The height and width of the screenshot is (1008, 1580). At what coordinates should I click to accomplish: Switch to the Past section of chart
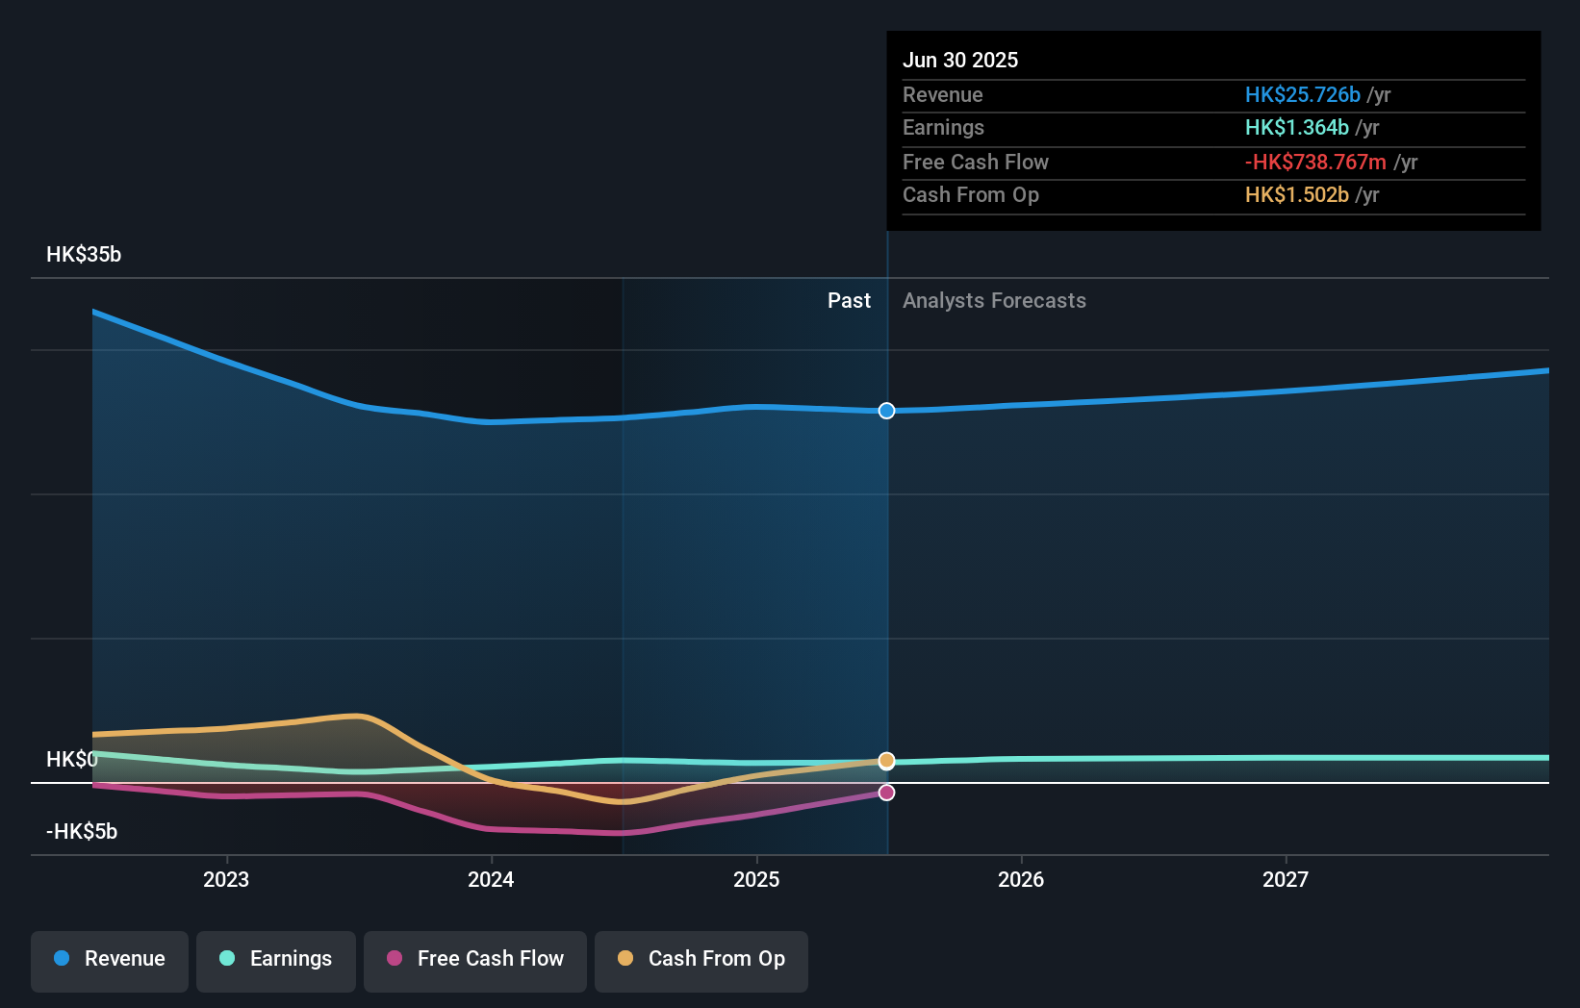(848, 300)
